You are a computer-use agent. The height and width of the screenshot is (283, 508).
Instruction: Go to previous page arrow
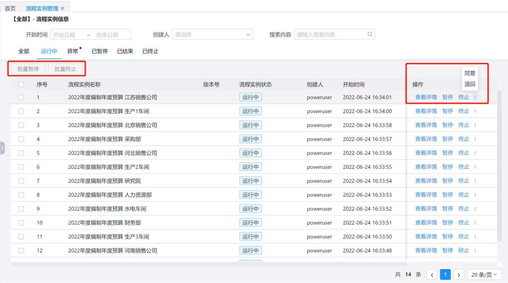432,275
